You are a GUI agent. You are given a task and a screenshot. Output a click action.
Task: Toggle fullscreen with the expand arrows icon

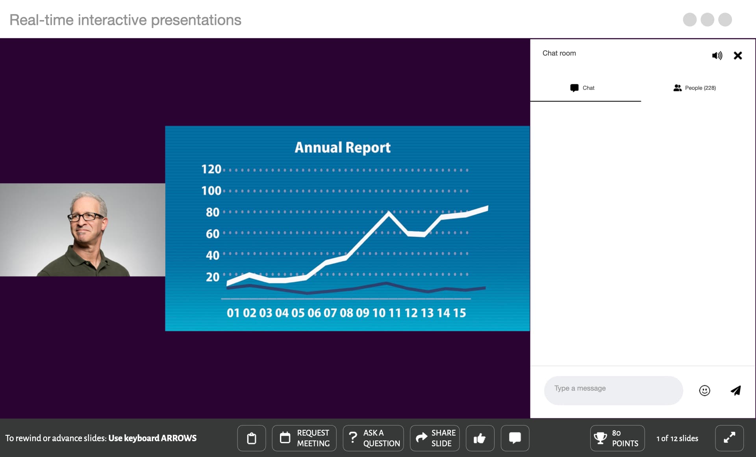(x=729, y=438)
